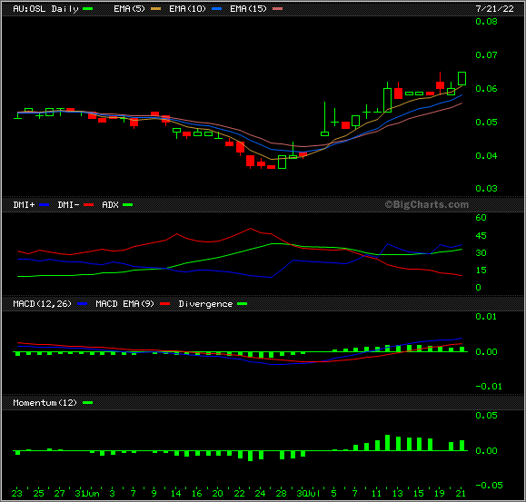Click the tallest Momentum bar near 12 July
The image size is (526, 502).
click(x=387, y=443)
